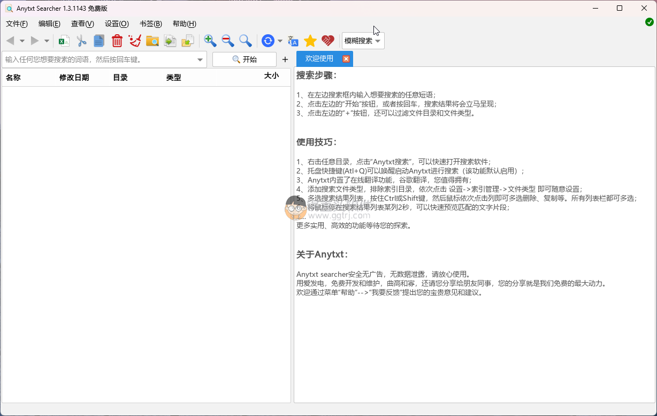The width and height of the screenshot is (657, 416).
Task: Click the red broom clean icon
Action: pos(135,41)
